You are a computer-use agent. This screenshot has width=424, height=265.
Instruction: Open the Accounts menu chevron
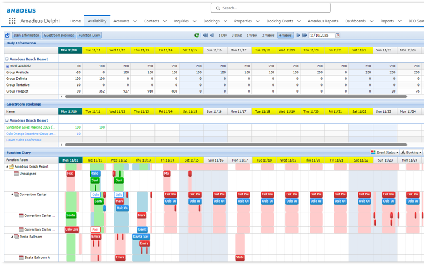[135, 21]
